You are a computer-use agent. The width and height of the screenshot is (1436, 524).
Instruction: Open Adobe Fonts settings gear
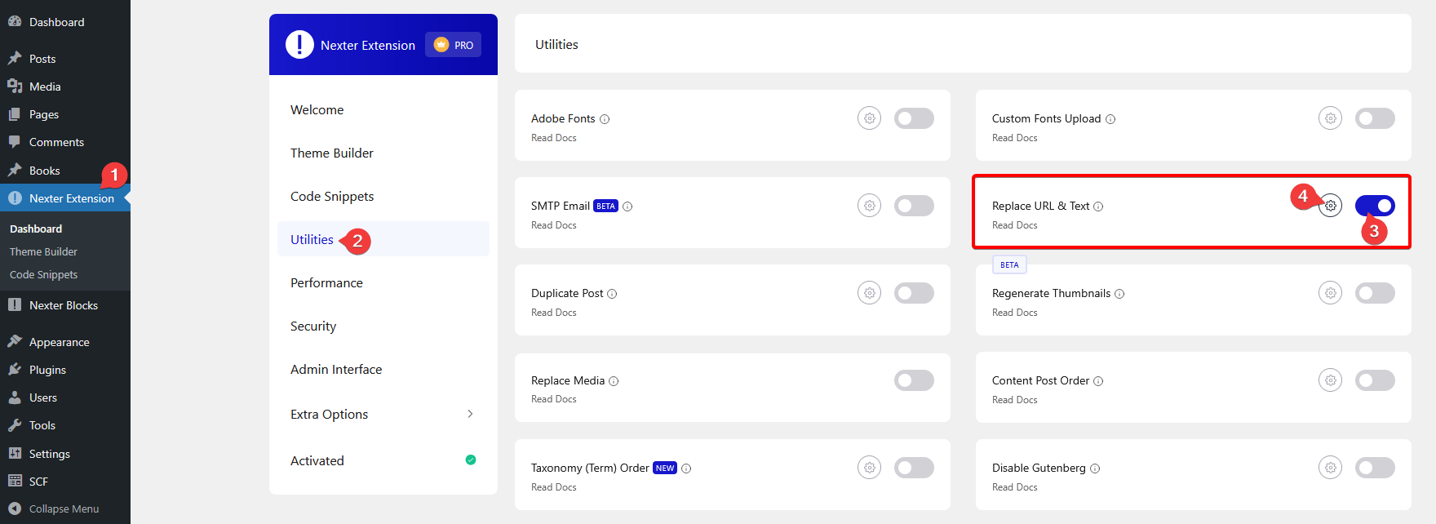click(869, 118)
